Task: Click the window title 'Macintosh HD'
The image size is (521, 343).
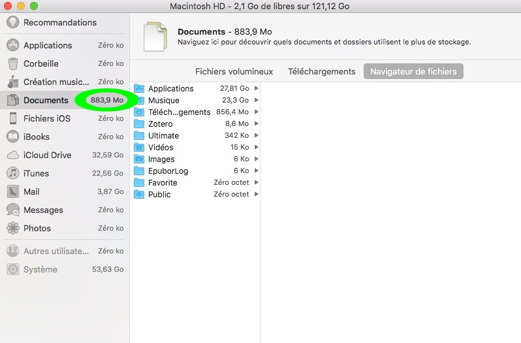Action: pyautogui.click(x=197, y=7)
